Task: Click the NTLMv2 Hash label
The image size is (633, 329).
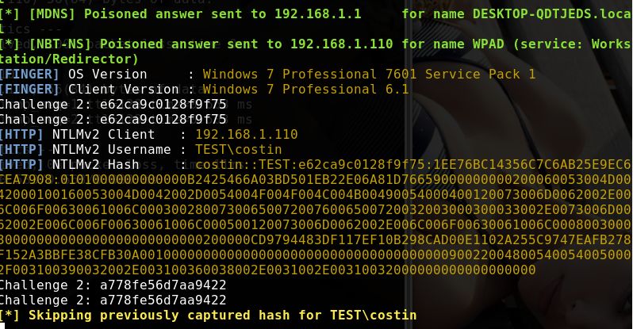Action: (x=95, y=165)
